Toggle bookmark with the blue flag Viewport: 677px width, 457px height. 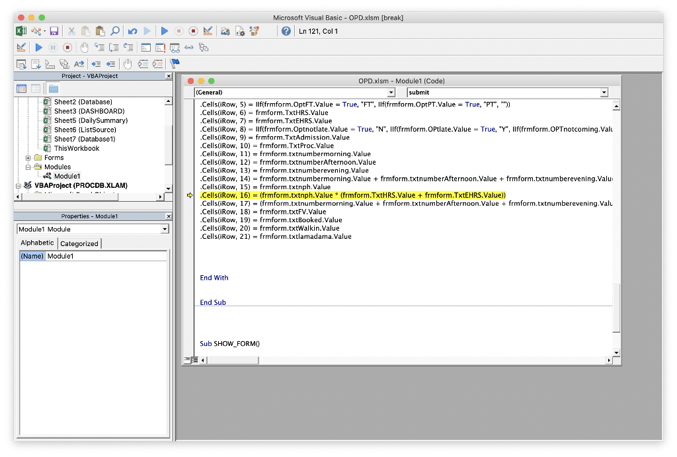175,64
